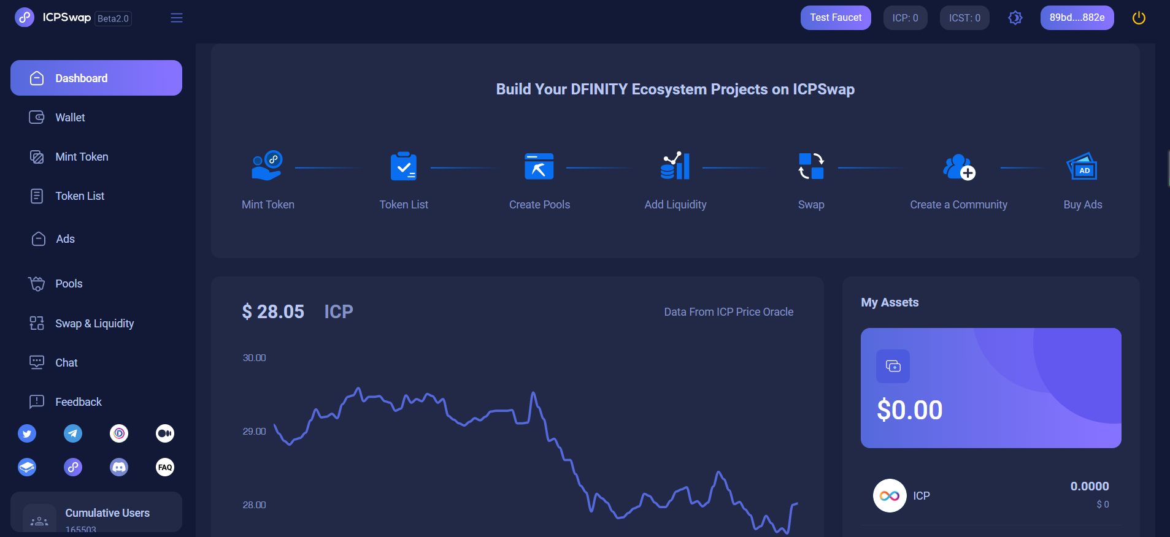This screenshot has width=1170, height=537.
Task: Open the Telegram social icon
Action: tap(73, 433)
